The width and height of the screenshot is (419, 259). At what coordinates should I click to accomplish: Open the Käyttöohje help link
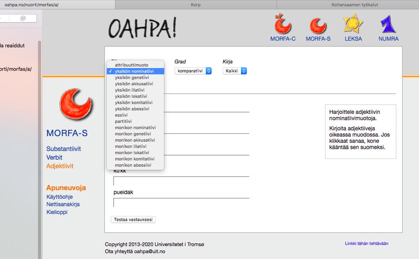pos(60,197)
